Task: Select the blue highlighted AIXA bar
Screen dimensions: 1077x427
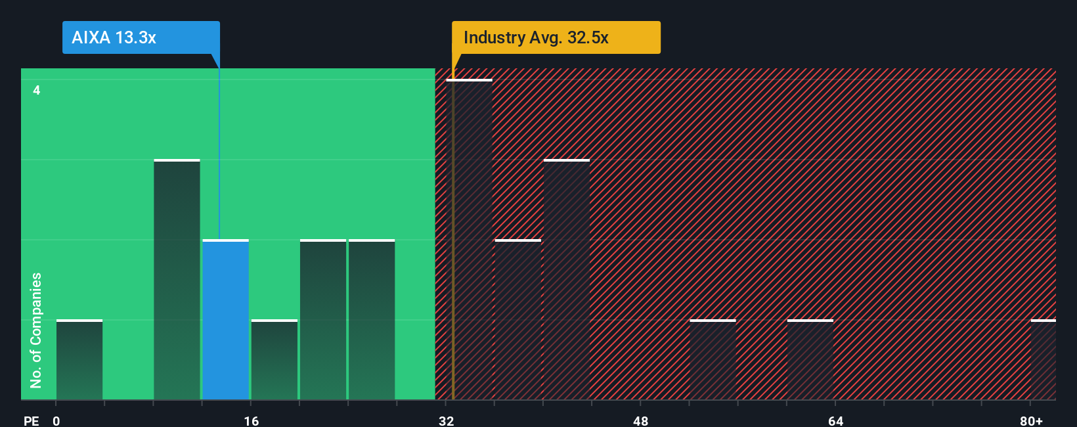Action: 226,319
